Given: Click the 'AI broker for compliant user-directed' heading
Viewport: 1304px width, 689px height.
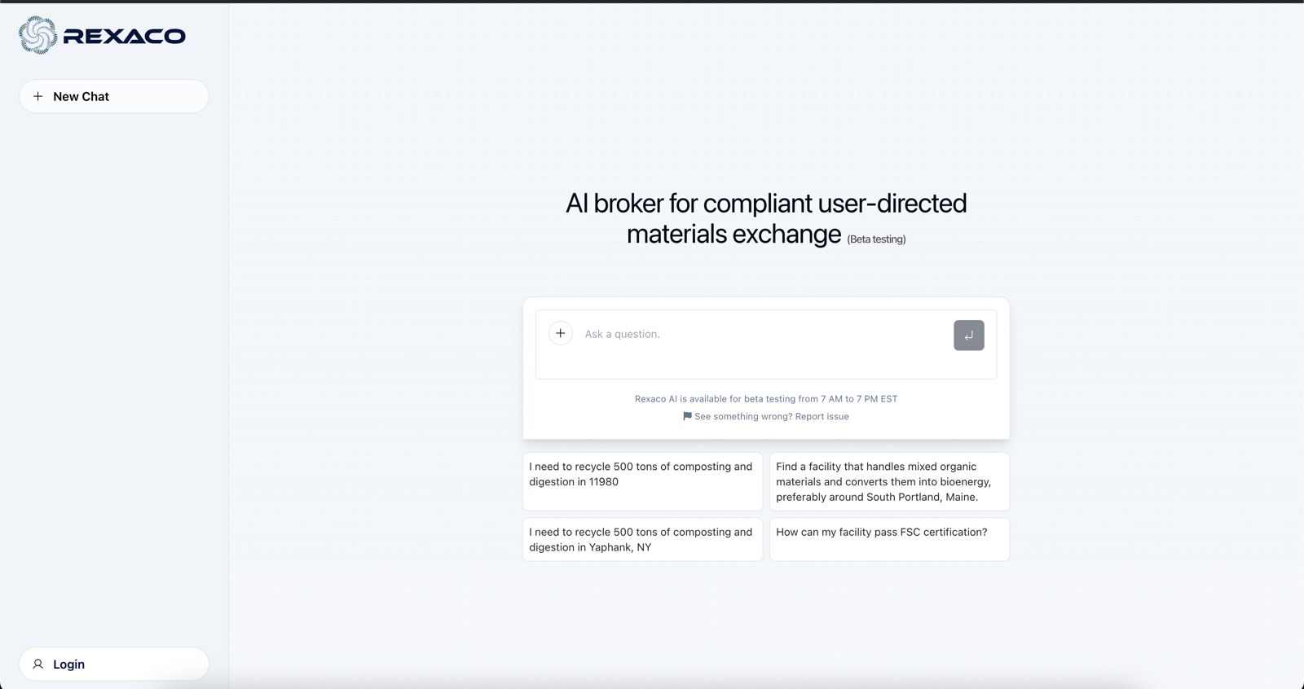Looking at the screenshot, I should coord(766,203).
